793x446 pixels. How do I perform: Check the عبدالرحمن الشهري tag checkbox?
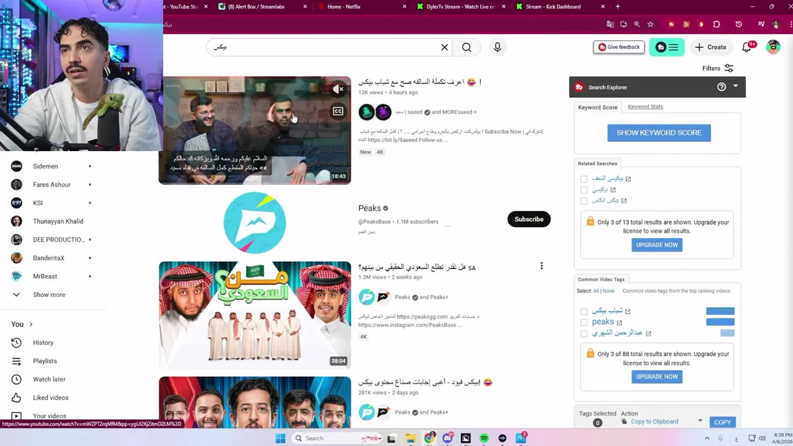pos(584,333)
